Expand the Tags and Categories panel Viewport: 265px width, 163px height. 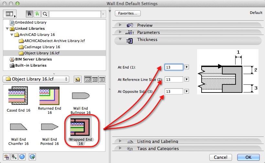pyautogui.click(x=120, y=148)
